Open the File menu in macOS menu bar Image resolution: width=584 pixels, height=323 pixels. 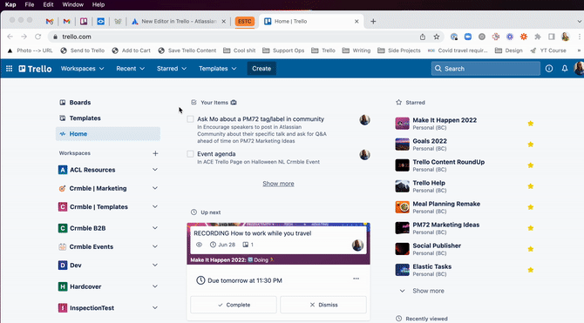click(30, 4)
